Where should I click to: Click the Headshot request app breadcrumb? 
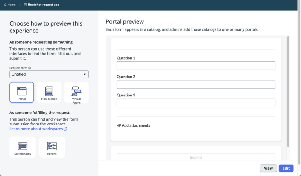coord(42,5)
